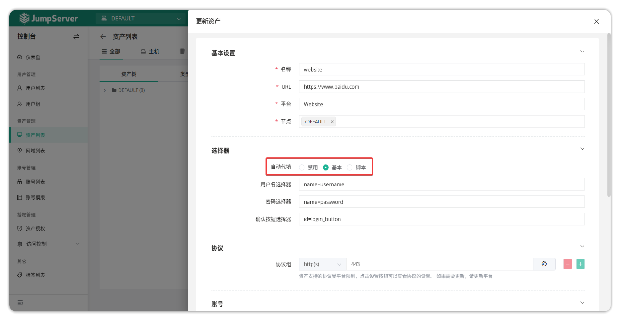
Task: Open the 平台 Website select field
Action: pos(442,104)
